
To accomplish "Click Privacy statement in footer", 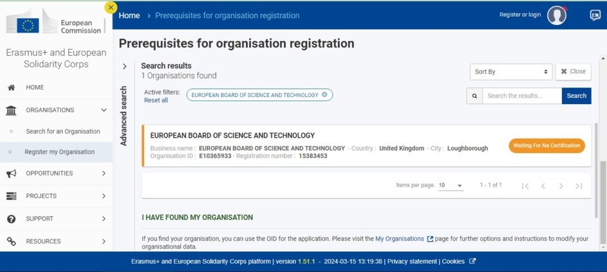I will pyautogui.click(x=412, y=261).
